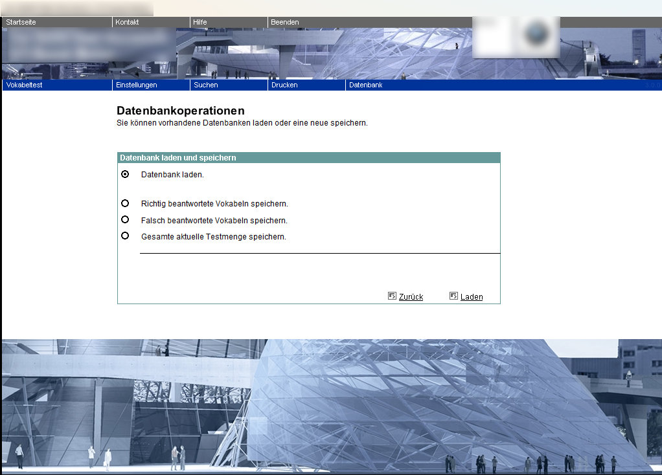Image resolution: width=662 pixels, height=475 pixels.
Task: Open the Startseite menu item
Action: pyautogui.click(x=21, y=22)
